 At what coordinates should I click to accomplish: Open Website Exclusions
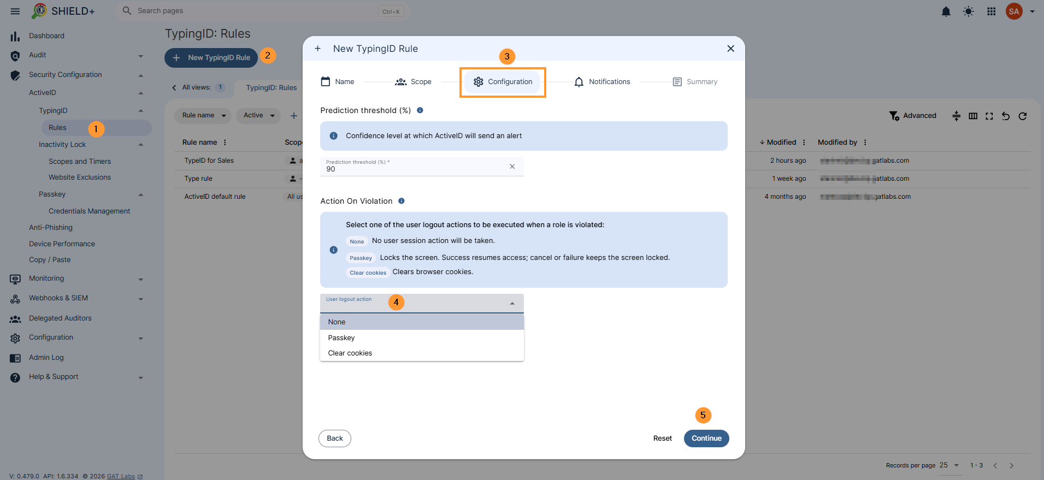80,177
